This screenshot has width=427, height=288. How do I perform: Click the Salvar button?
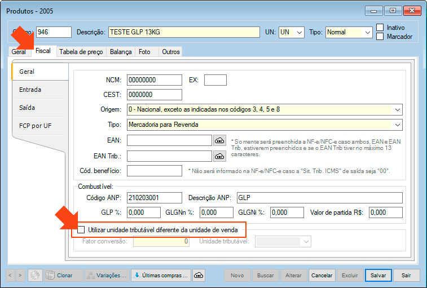tap(378, 275)
